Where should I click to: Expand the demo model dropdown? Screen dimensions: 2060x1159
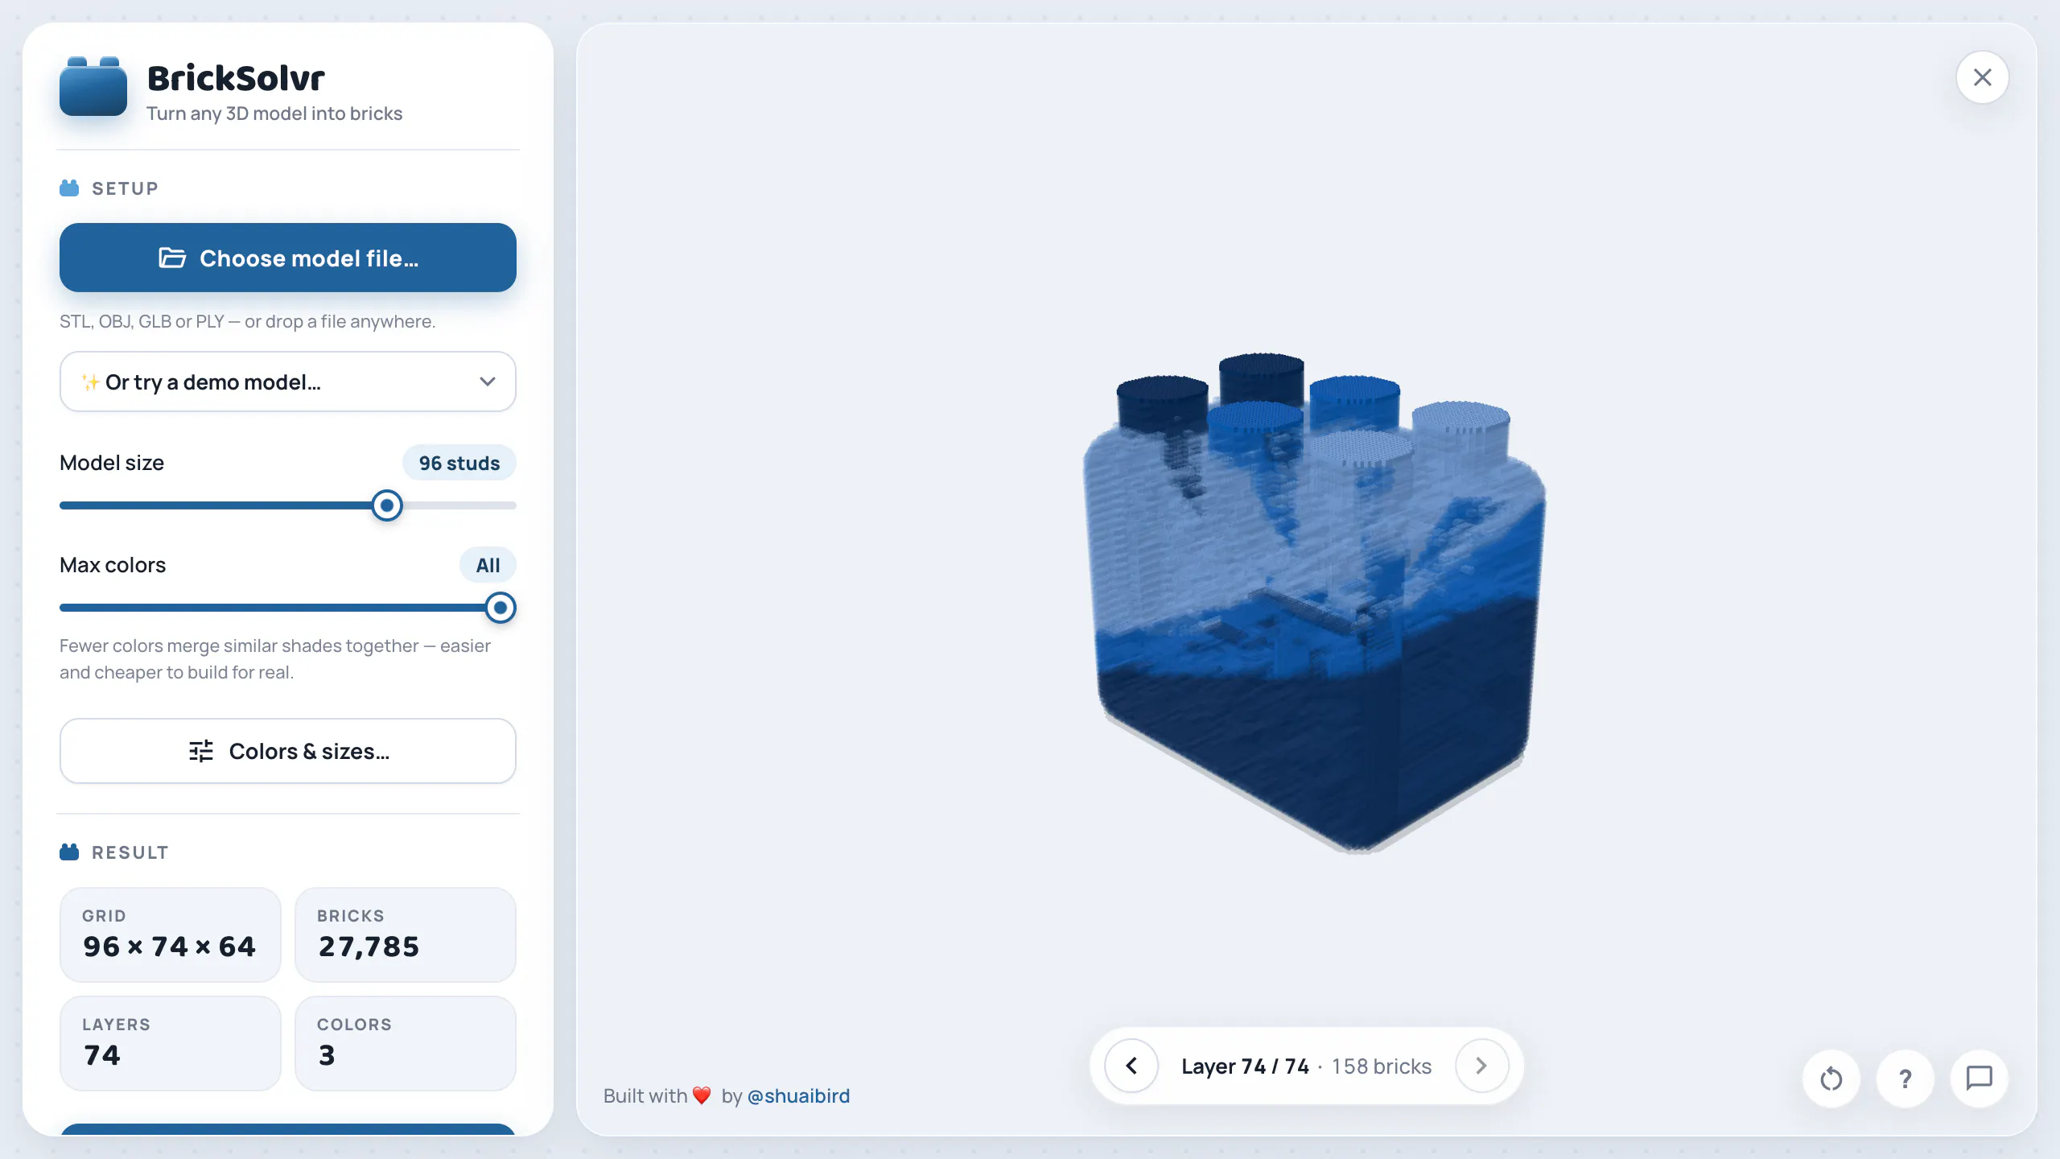[x=288, y=382]
